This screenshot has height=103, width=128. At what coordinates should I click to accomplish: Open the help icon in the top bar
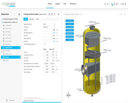pyautogui.click(x=115, y=4)
